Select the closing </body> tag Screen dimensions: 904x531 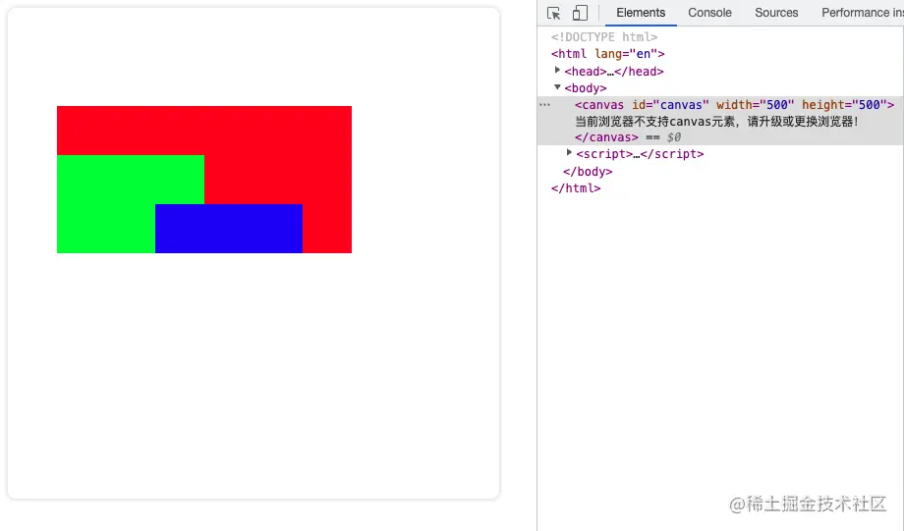(588, 172)
